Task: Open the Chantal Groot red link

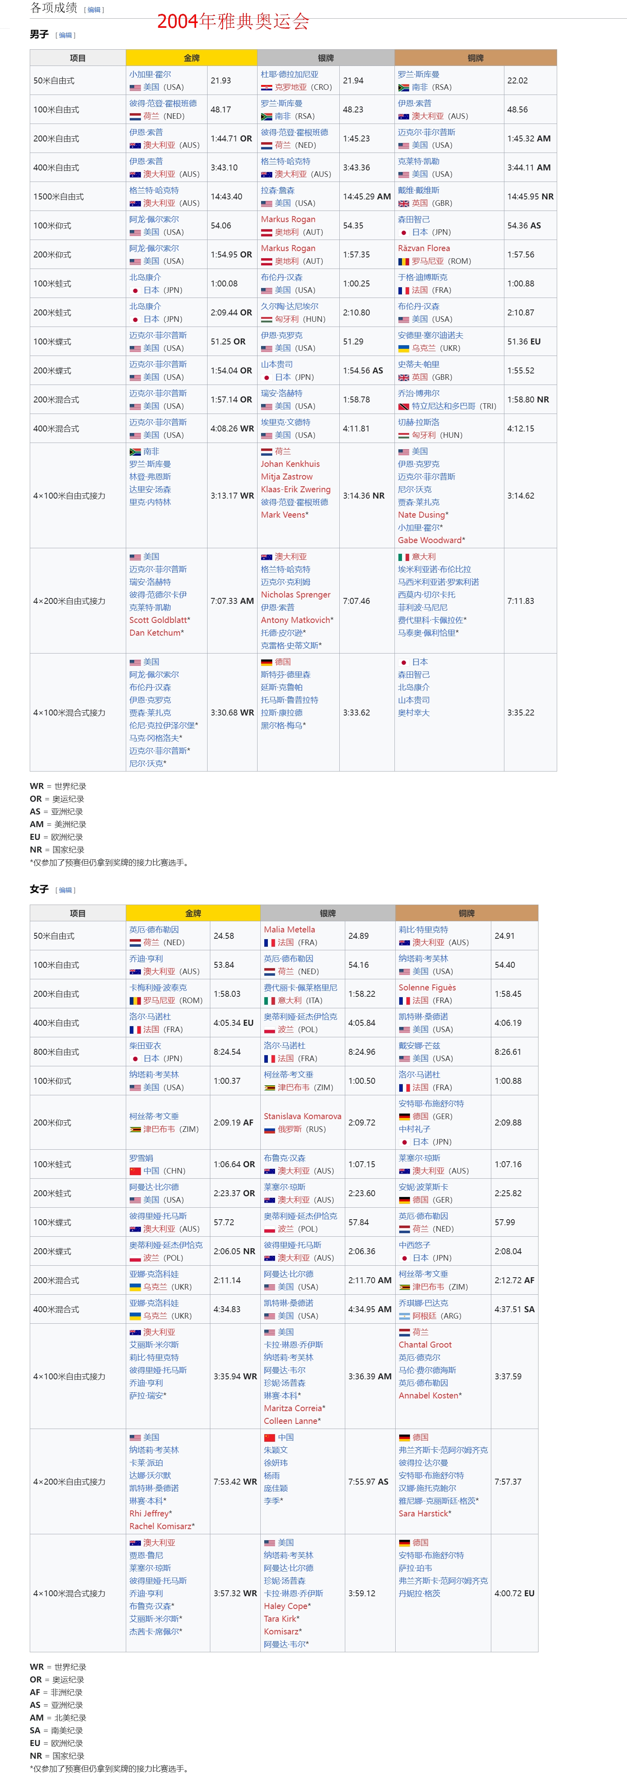Action: coord(425,1345)
